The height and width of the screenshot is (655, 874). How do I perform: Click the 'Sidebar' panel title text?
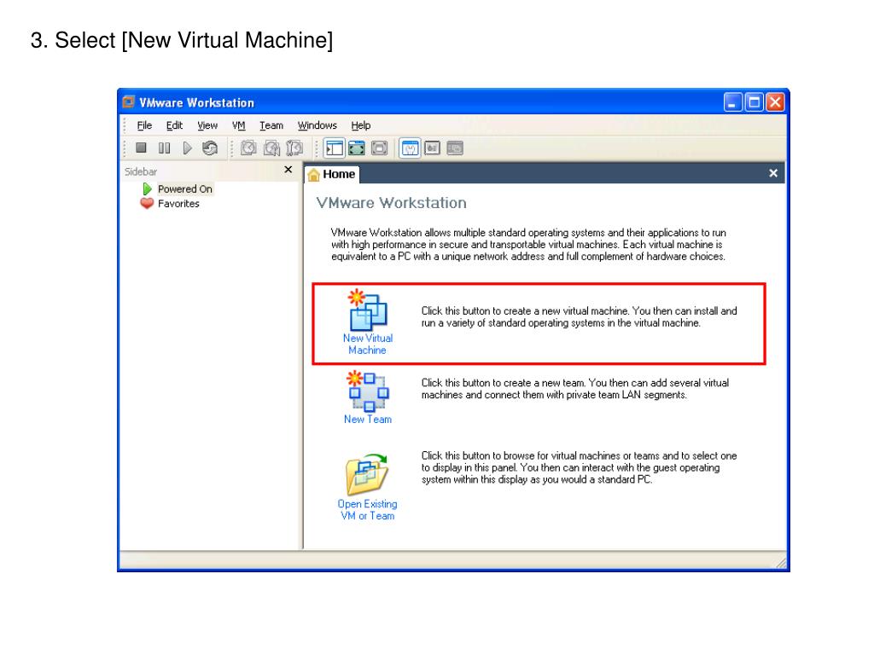click(x=141, y=171)
